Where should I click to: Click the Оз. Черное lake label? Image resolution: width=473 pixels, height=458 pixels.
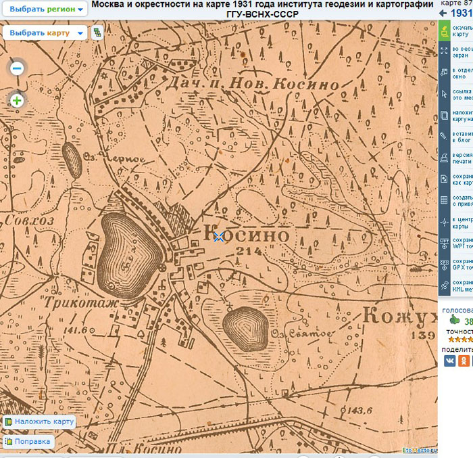click(114, 158)
